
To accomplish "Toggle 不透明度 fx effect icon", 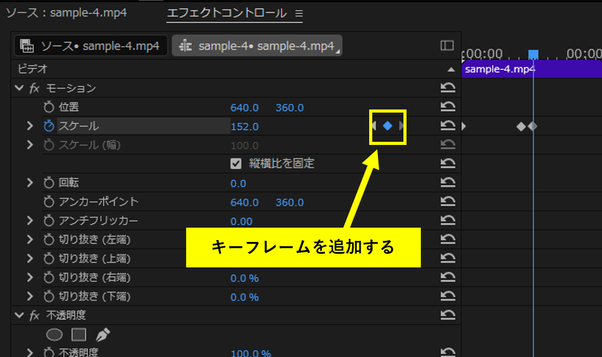I will (x=35, y=315).
